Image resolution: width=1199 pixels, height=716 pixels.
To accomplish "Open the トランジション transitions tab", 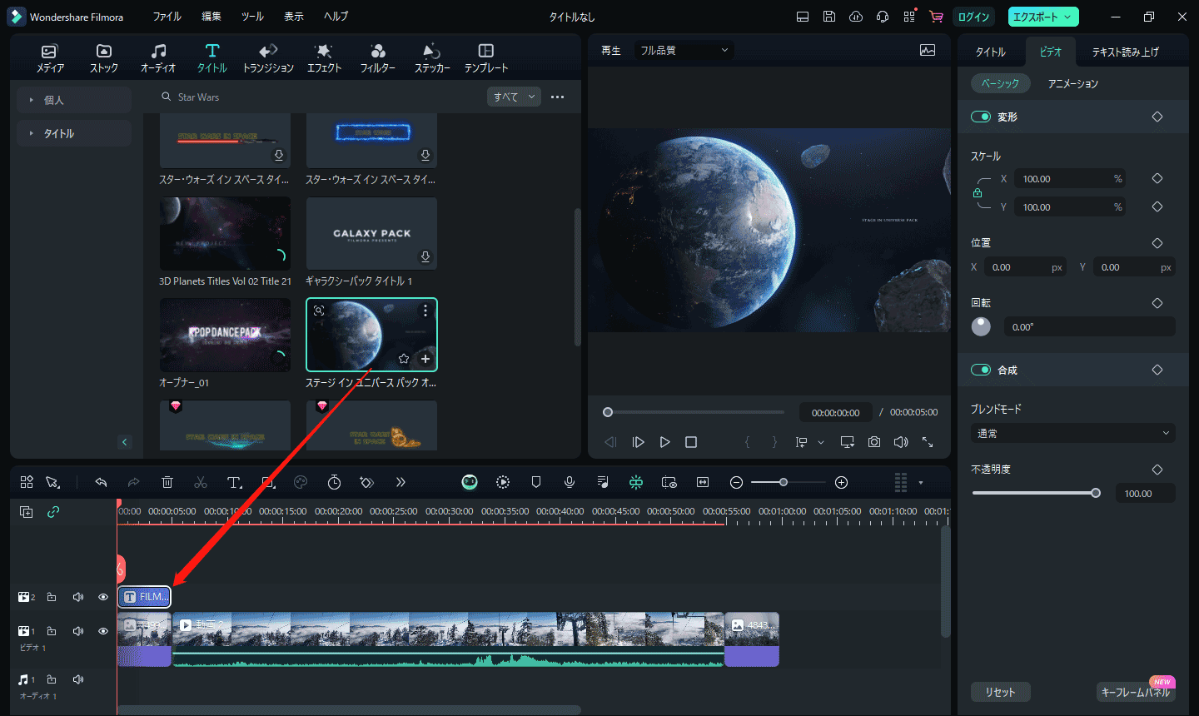I will point(268,58).
